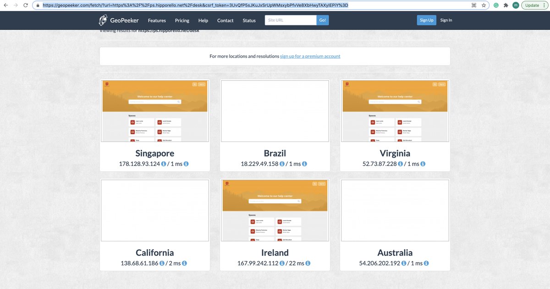Open the Virginia screenshot thumbnail
Screen dimensions: 550x289
395,111
